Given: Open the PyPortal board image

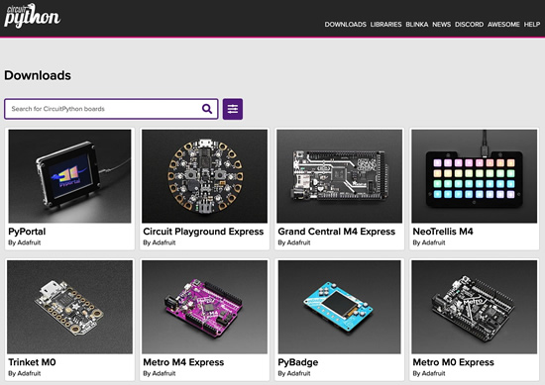Looking at the screenshot, I should click(x=70, y=176).
